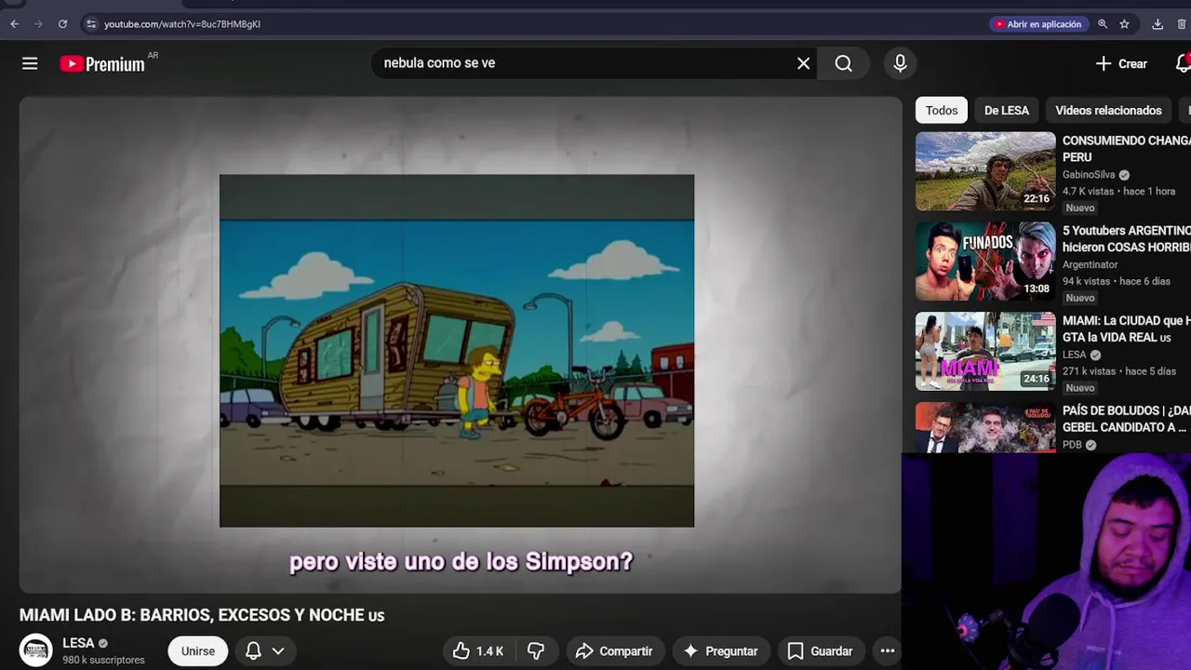Screen dimensions: 1191x670
Task: Click '271 k vistas · hace 5 días' text
Action: [1119, 371]
